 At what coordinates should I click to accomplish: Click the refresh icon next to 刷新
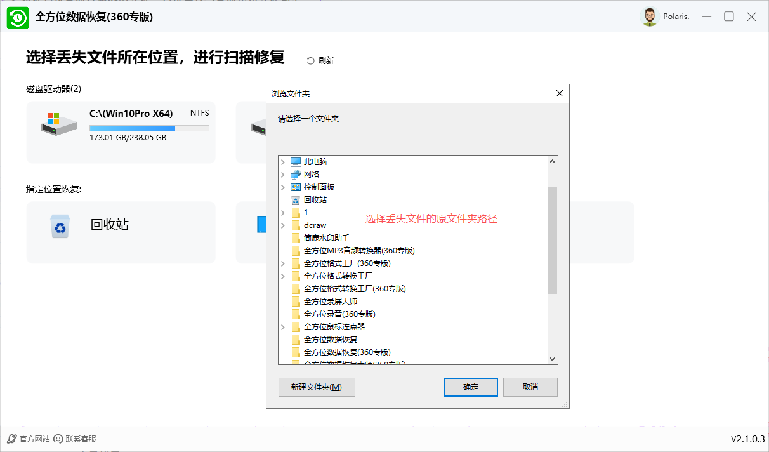[310, 61]
